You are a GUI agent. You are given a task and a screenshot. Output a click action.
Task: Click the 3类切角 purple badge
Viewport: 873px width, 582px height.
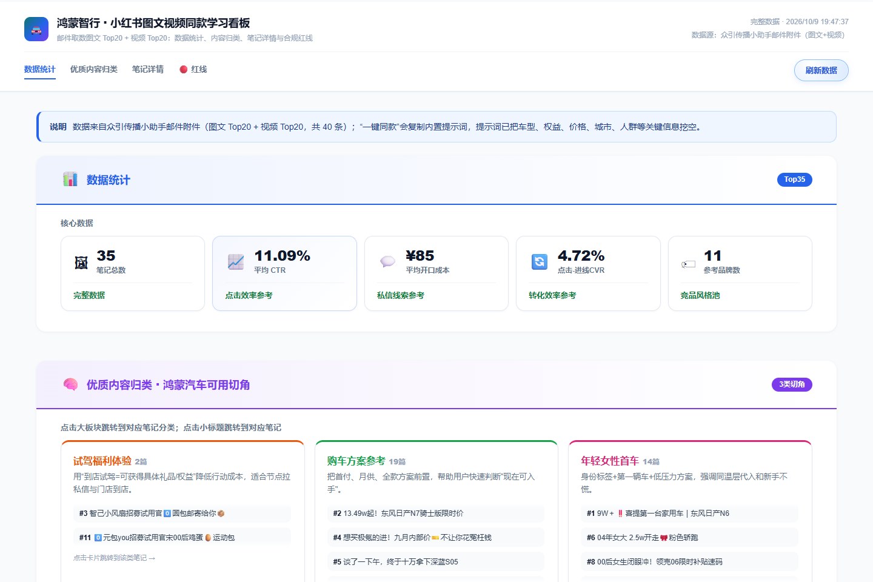792,384
